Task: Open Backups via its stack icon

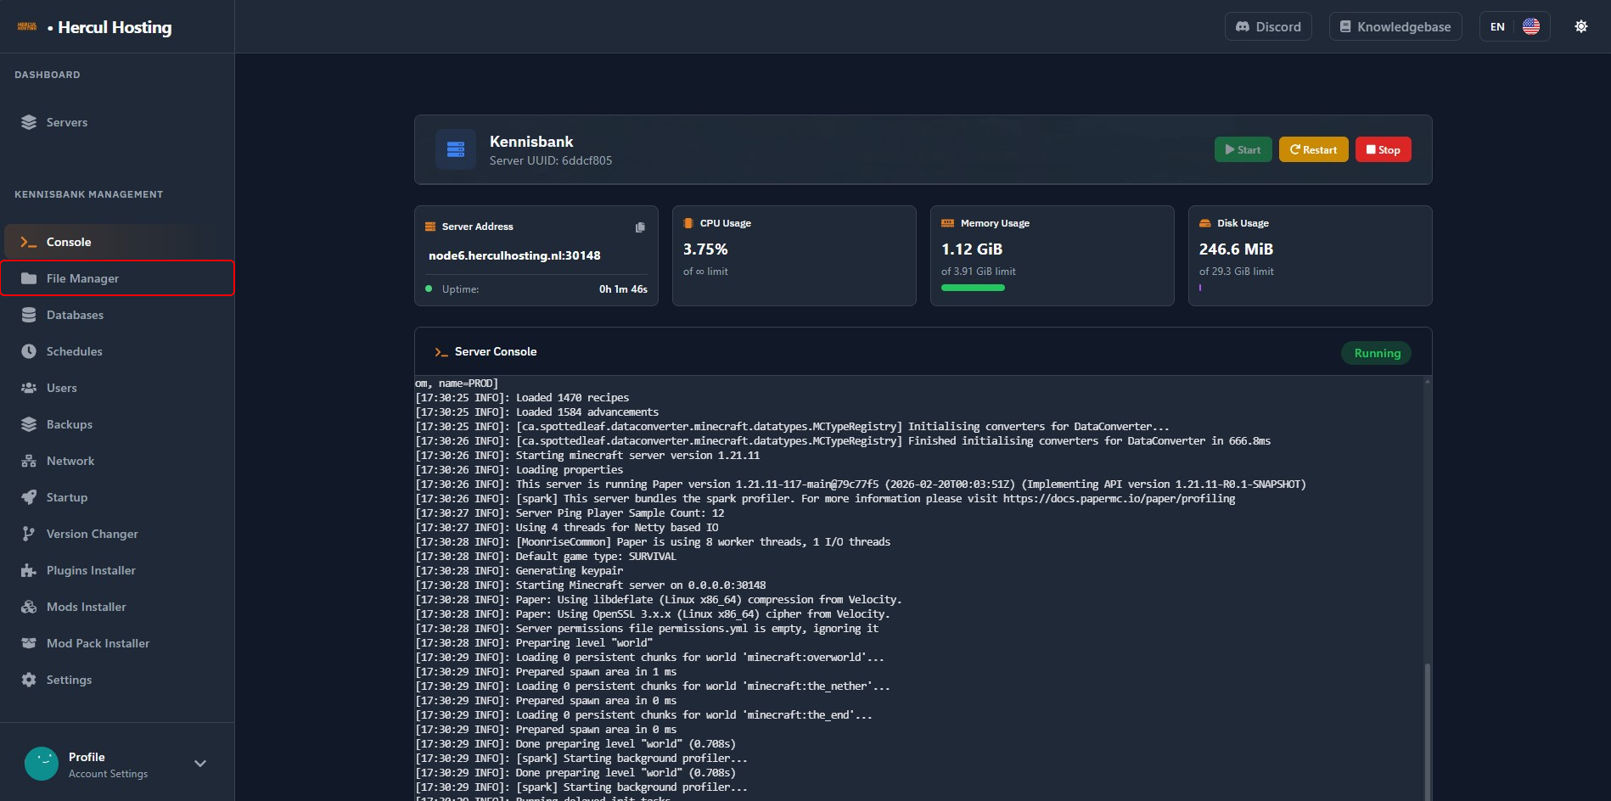Action: pyautogui.click(x=29, y=424)
